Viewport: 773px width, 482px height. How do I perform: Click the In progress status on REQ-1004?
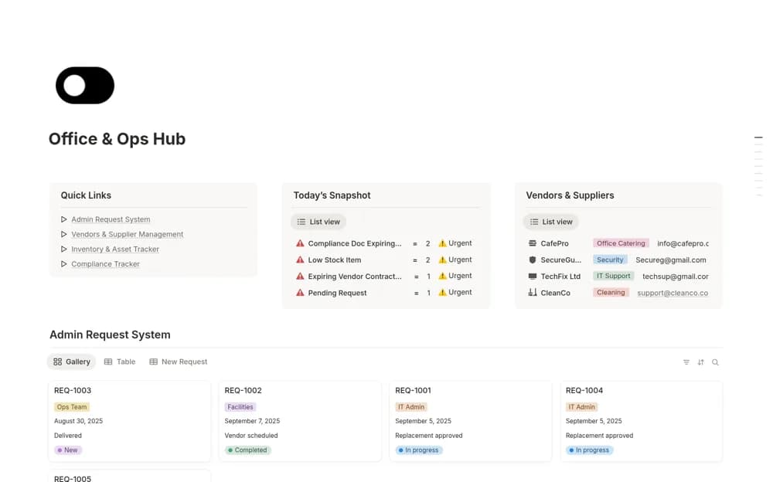click(x=589, y=450)
